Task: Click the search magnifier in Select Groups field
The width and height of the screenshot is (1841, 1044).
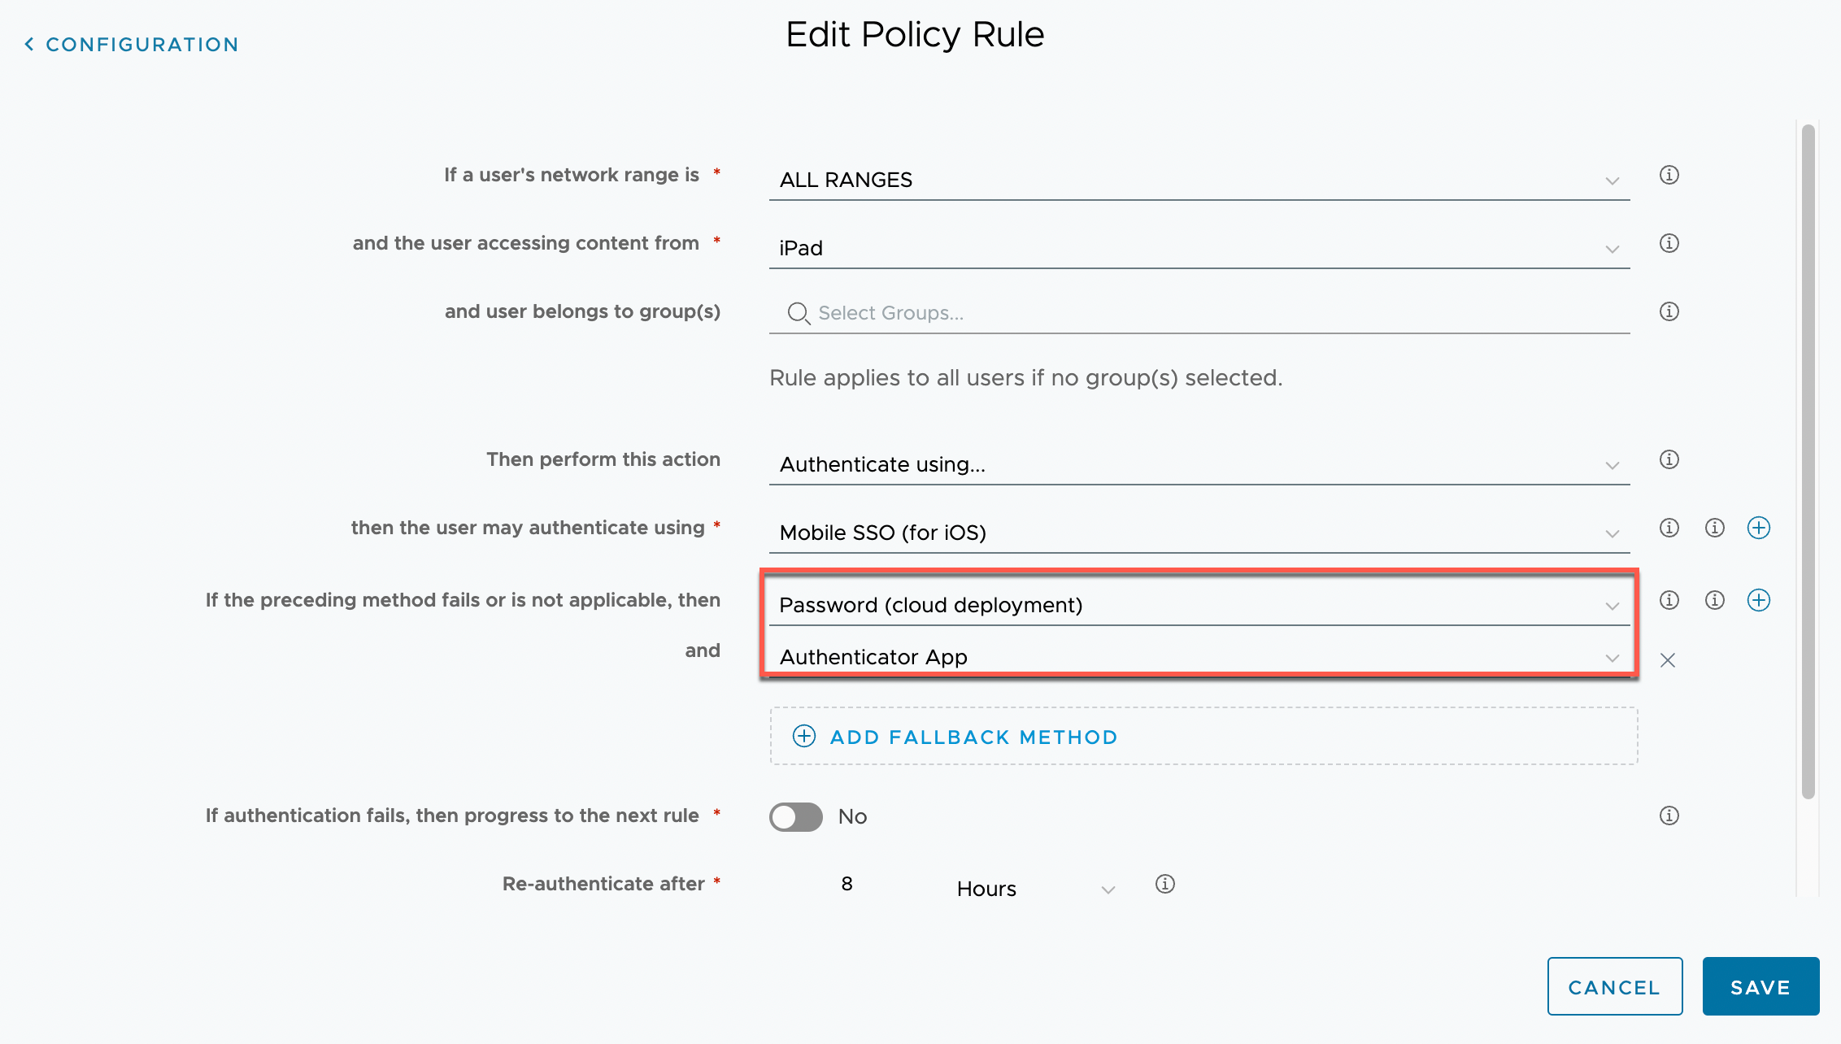Action: [798, 313]
